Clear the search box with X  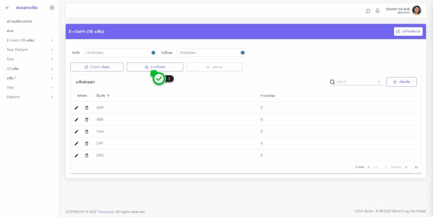379,82
